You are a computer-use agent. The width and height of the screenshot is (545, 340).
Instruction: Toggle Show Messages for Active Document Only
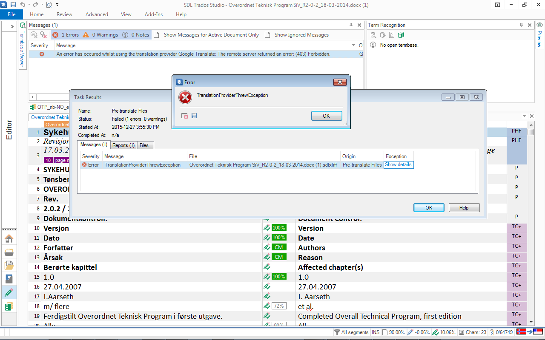coord(206,35)
